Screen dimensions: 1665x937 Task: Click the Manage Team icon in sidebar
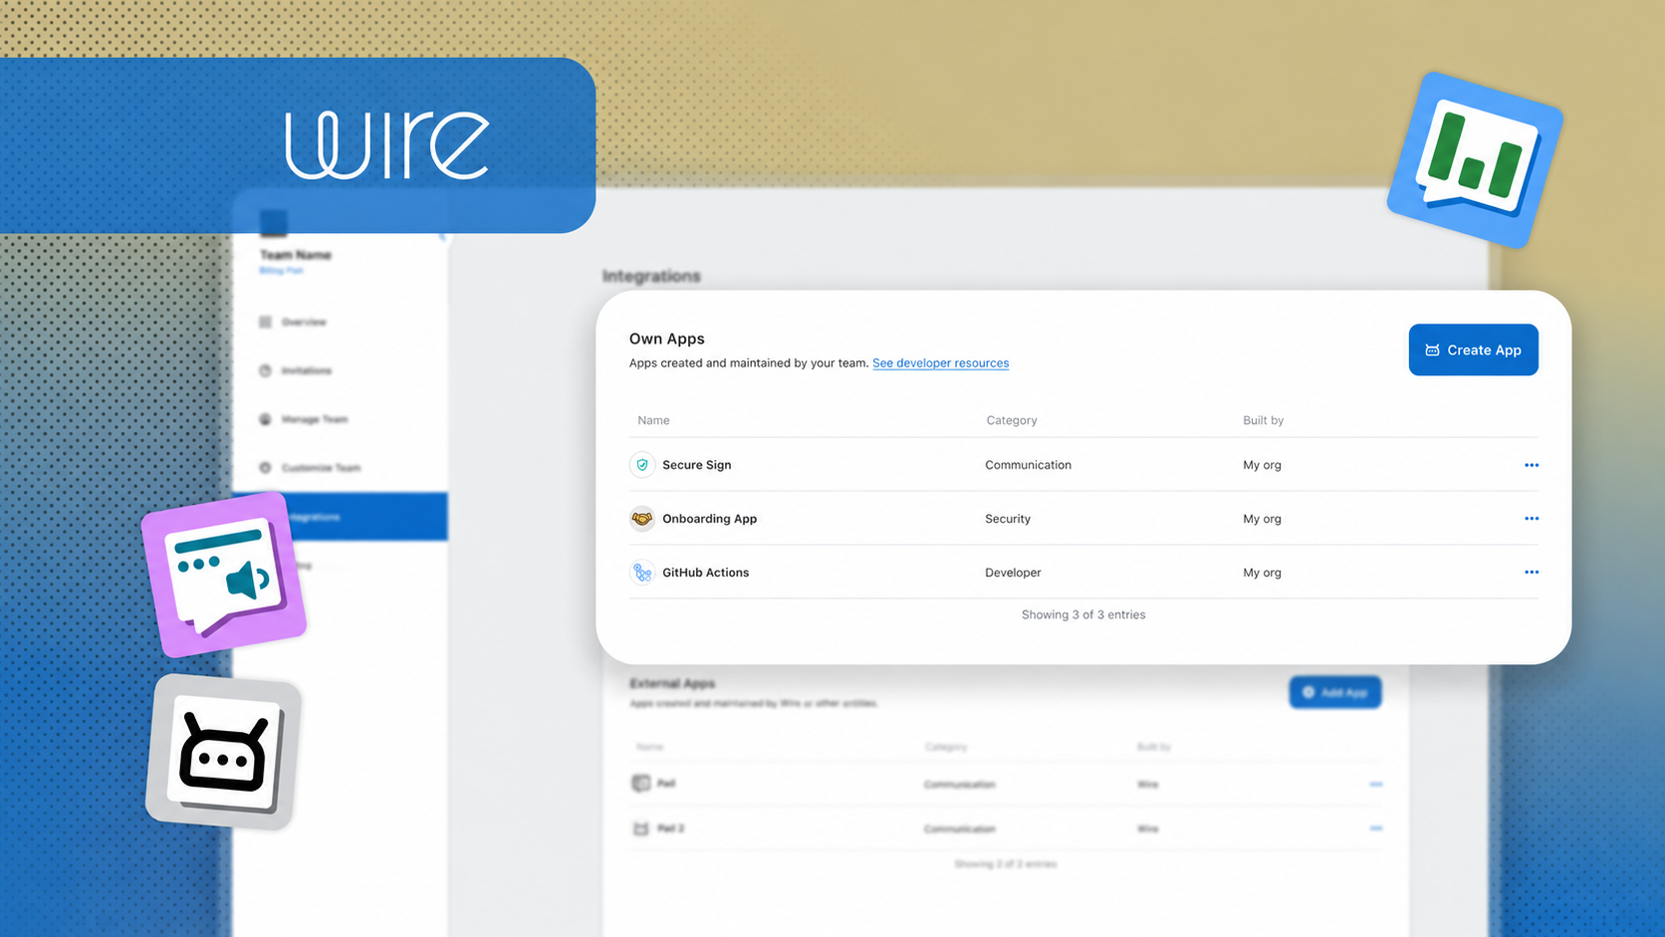coord(265,419)
